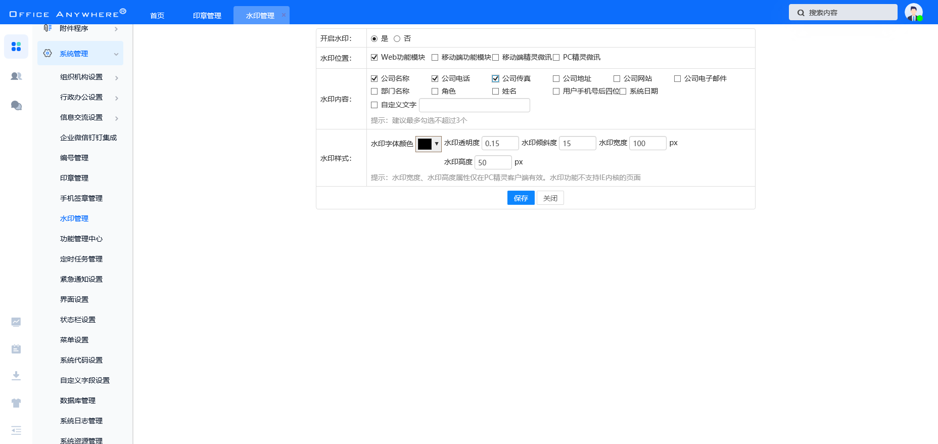Switch to the 印章管理 tab
Viewport: 938px width, 444px height.
tap(207, 16)
